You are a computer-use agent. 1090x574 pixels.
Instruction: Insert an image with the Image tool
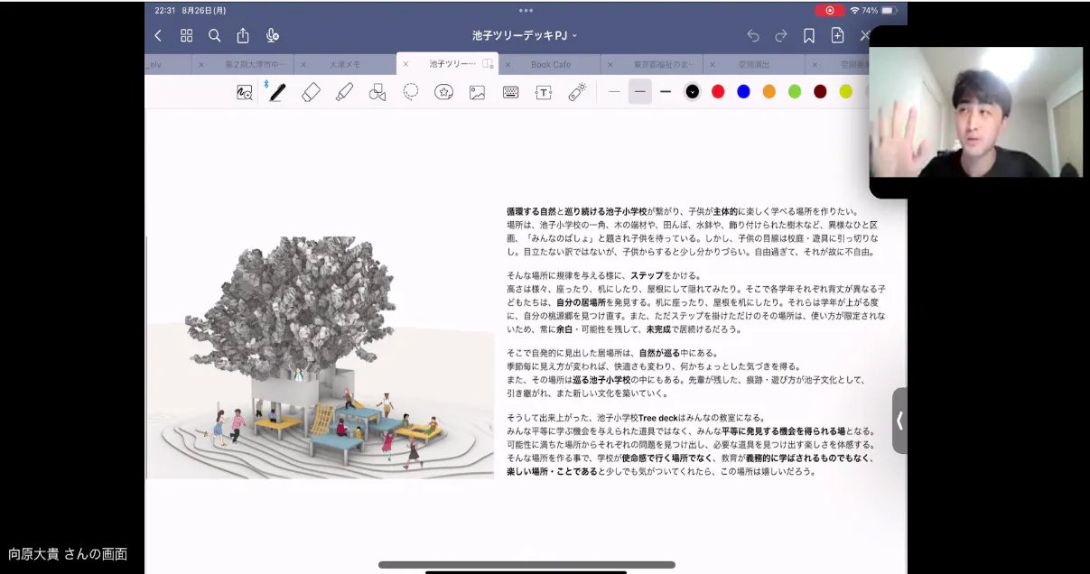pyautogui.click(x=477, y=92)
